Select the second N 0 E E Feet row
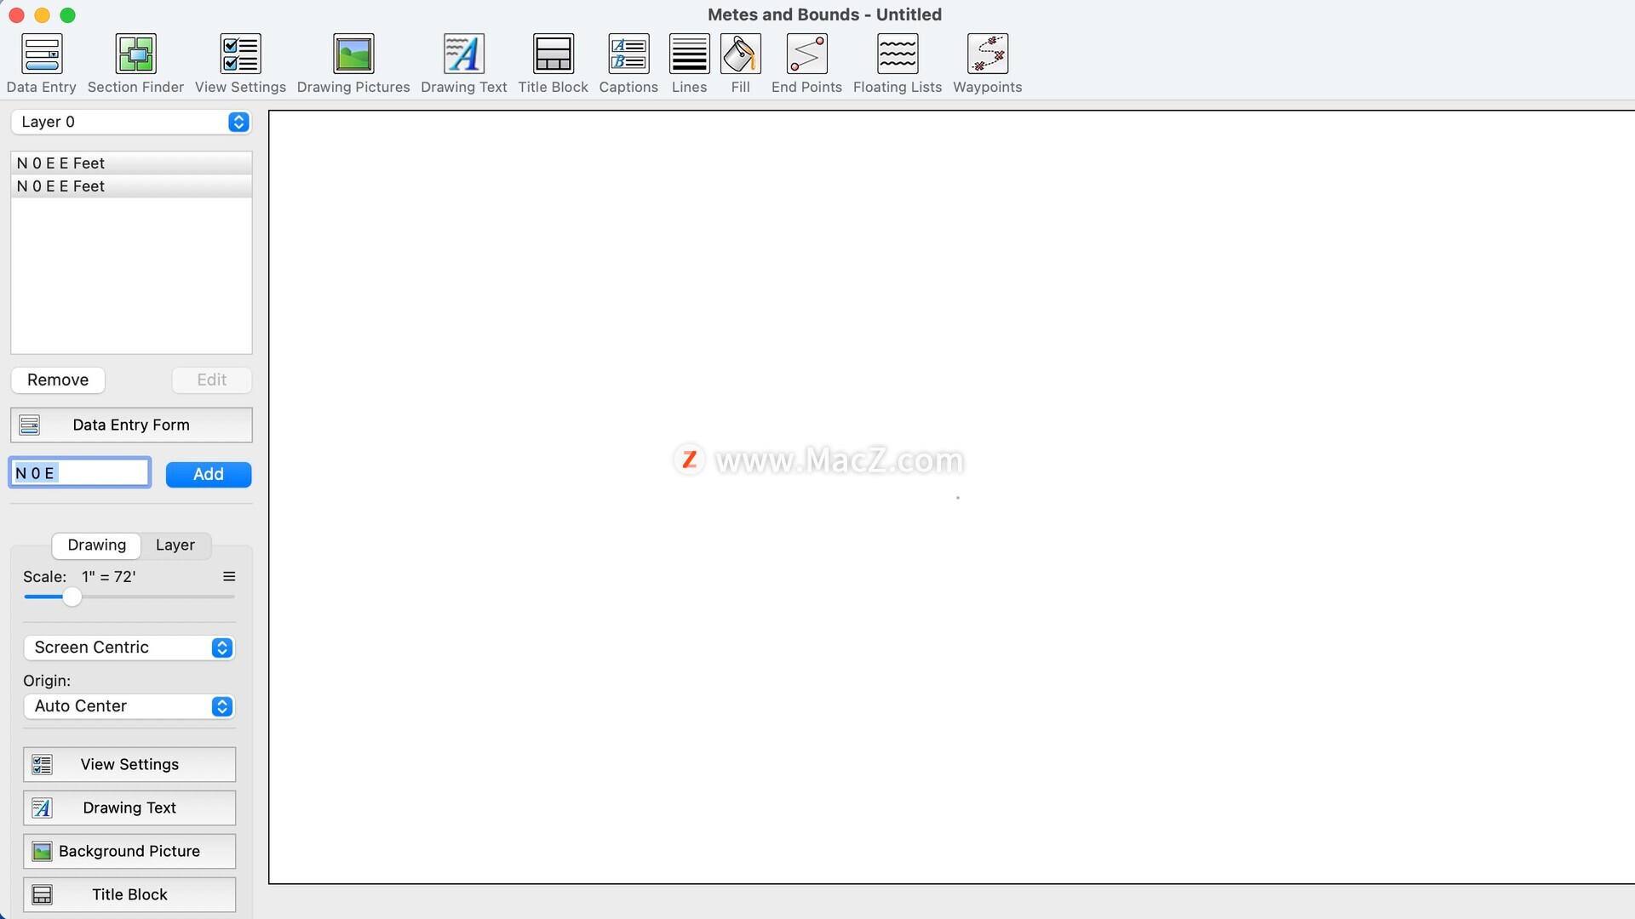Screen dimensions: 1635x919 pyautogui.click(x=131, y=186)
